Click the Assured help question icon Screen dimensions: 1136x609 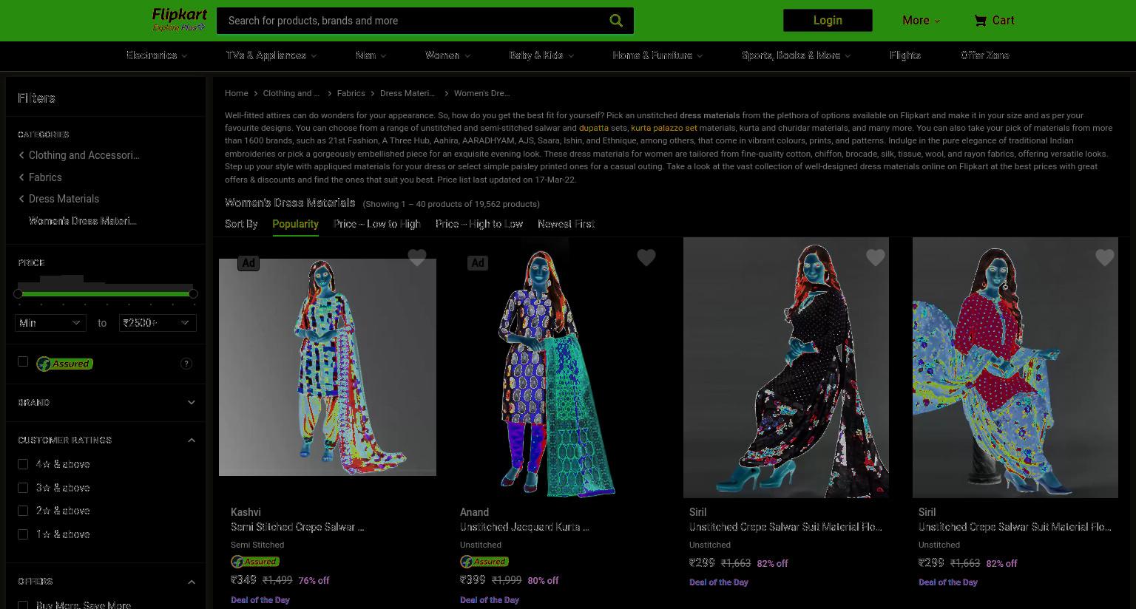(186, 364)
